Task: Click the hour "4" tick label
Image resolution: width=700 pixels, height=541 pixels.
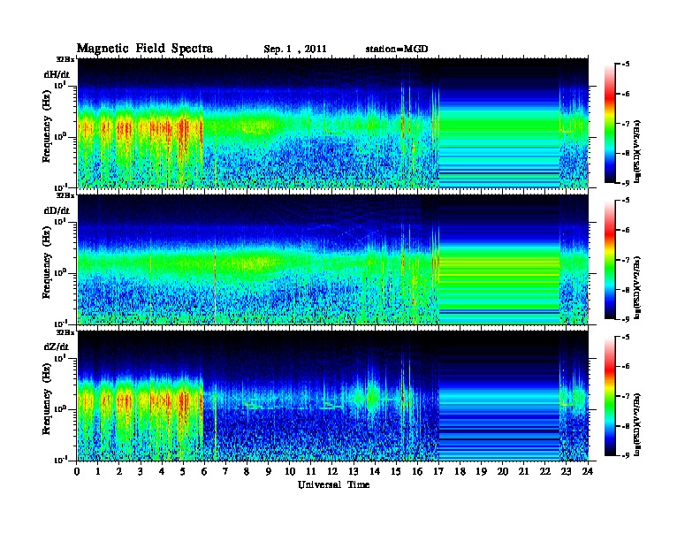Action: click(162, 471)
